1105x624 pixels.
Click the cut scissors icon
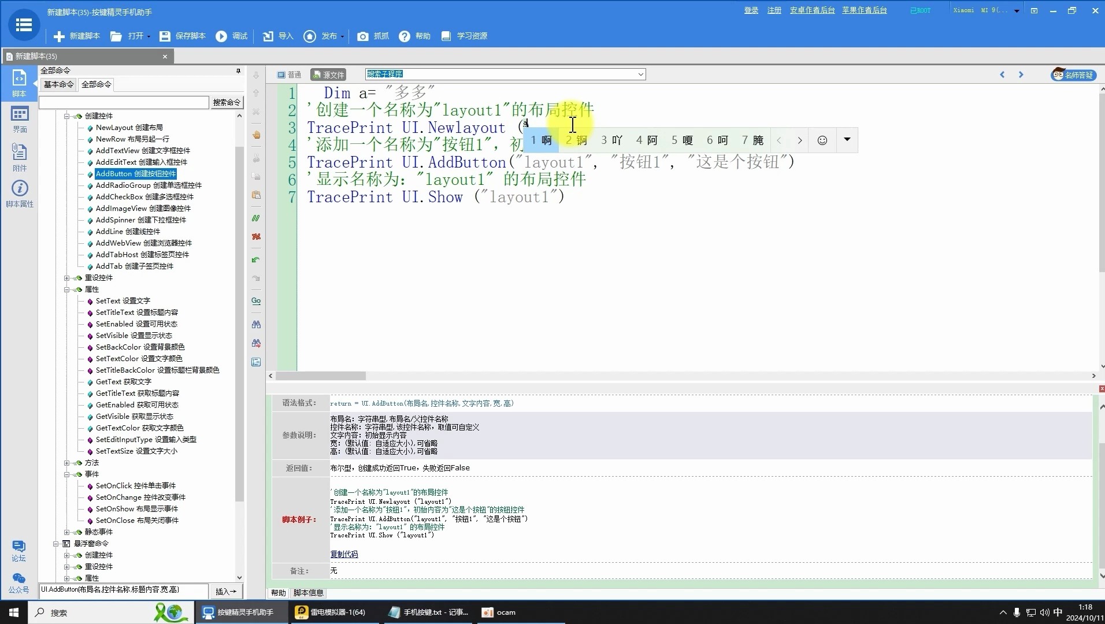(x=256, y=158)
